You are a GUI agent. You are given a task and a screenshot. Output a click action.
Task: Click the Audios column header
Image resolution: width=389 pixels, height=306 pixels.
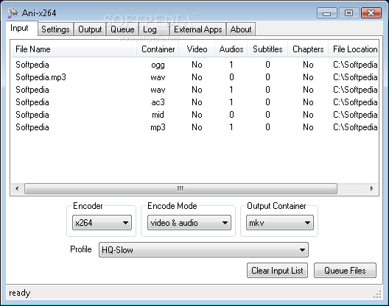pyautogui.click(x=231, y=49)
